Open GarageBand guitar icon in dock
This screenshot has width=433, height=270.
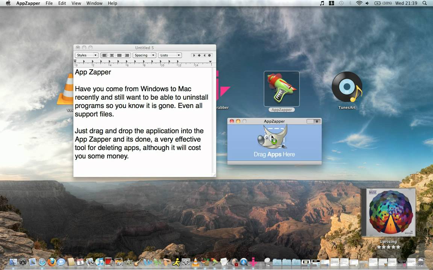pyautogui.click(x=138, y=262)
